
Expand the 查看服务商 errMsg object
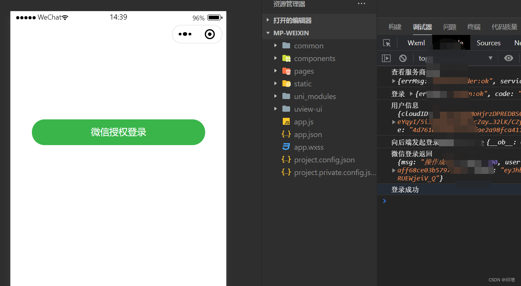point(394,81)
